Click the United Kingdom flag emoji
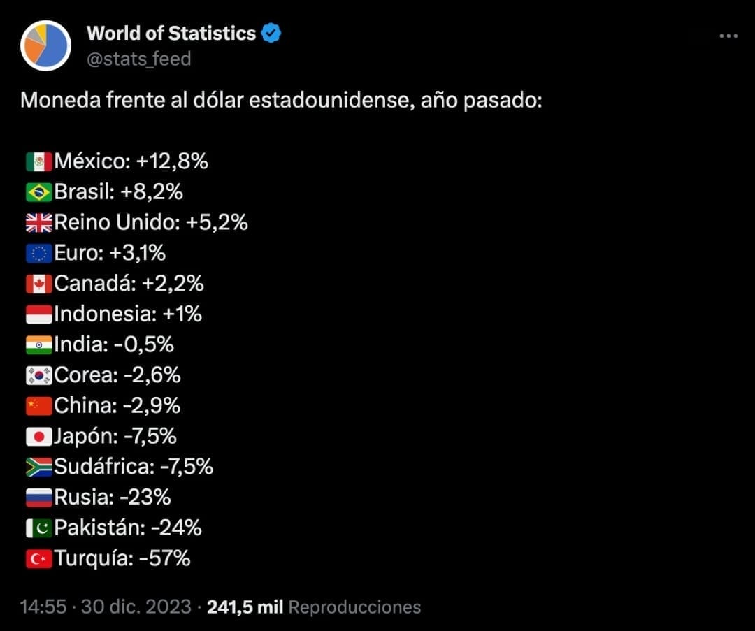This screenshot has height=631, width=755. [38, 222]
